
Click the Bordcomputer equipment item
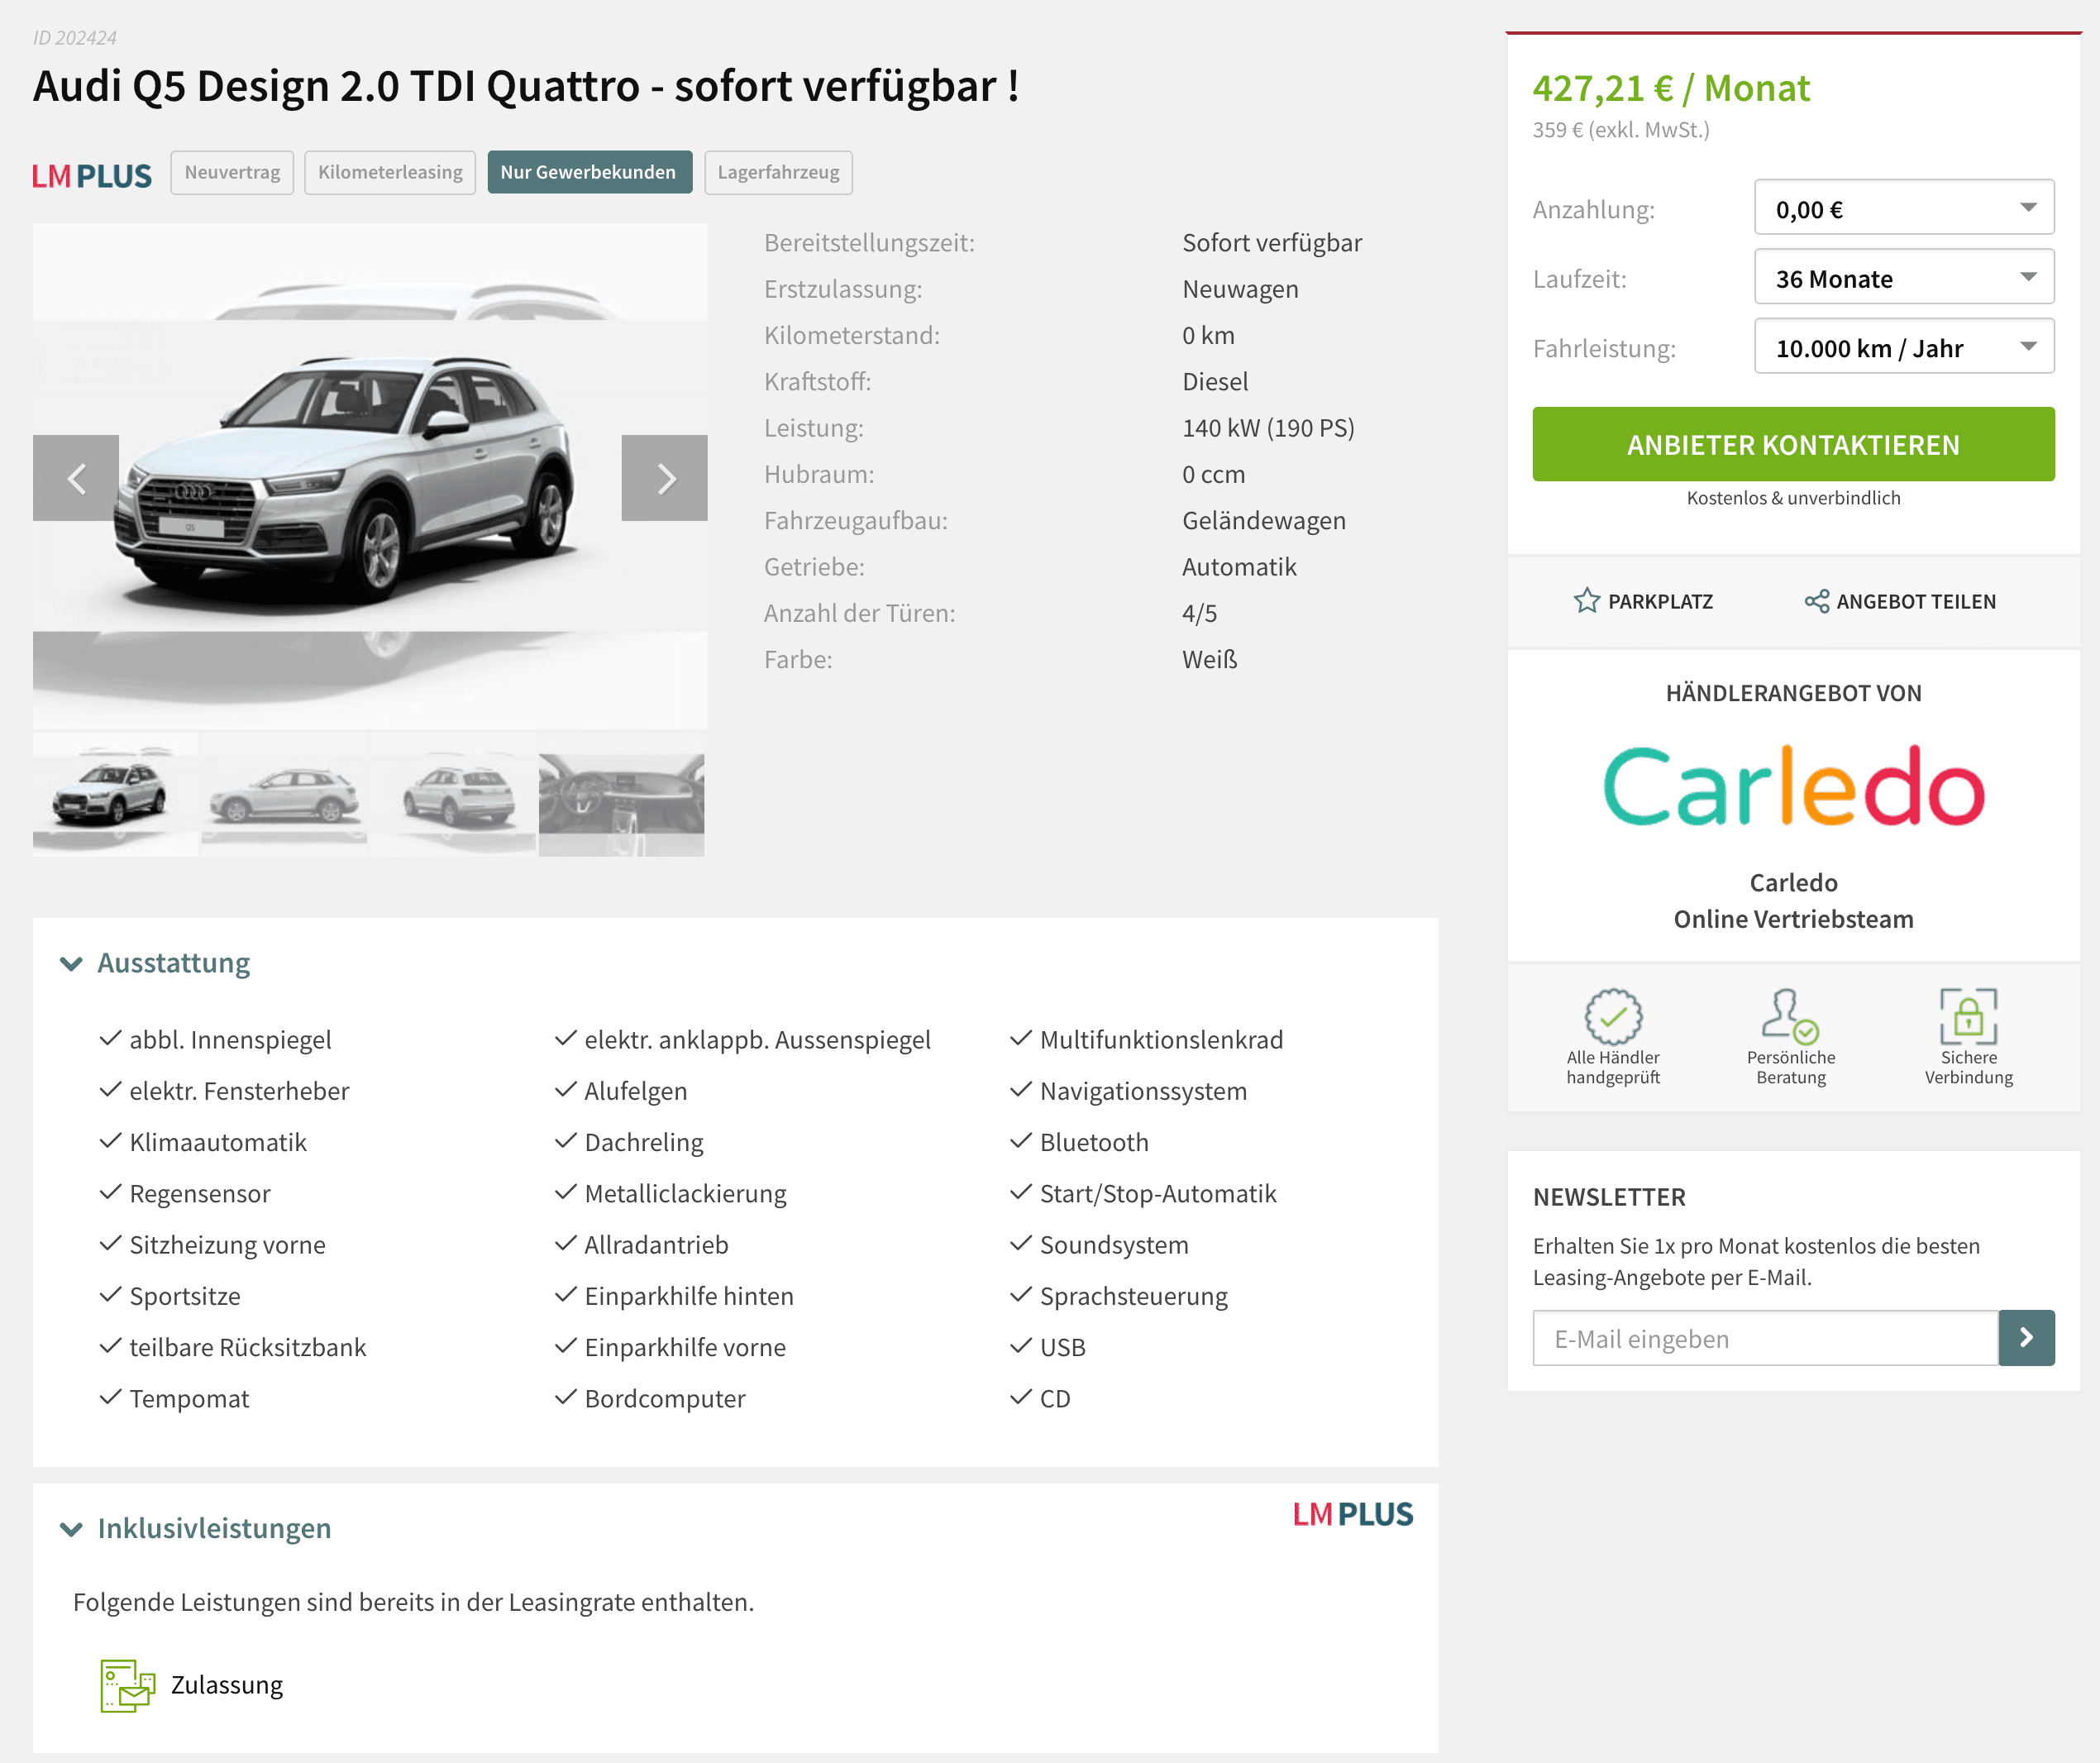664,1398
